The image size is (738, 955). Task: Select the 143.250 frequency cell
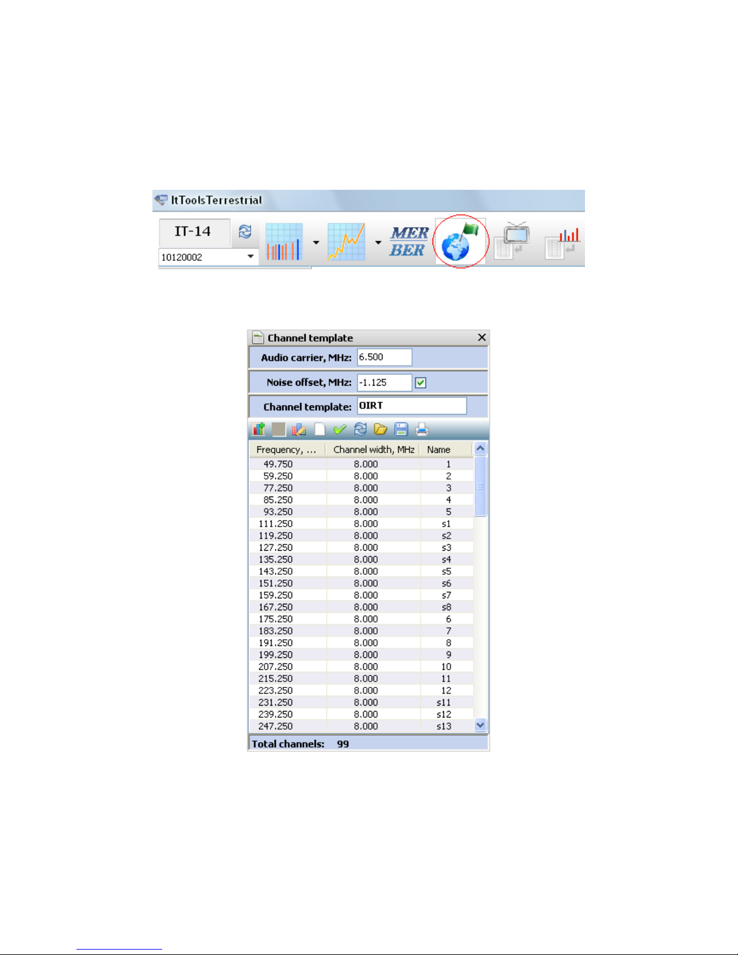click(288, 571)
